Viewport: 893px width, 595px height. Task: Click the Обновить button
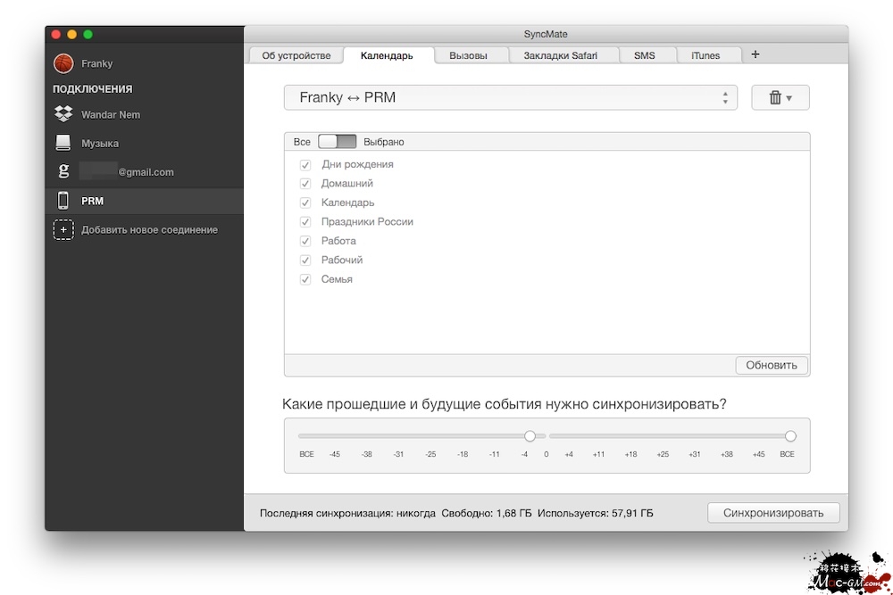772,365
